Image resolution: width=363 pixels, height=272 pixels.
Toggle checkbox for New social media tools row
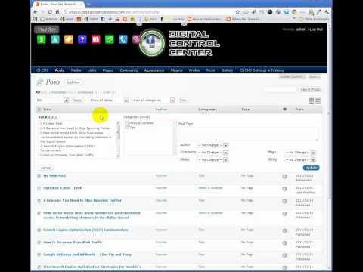coord(39,213)
